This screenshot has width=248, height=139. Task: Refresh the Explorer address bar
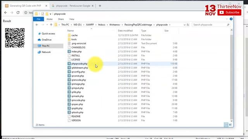[188, 25]
